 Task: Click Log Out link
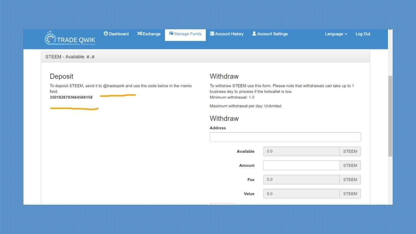click(x=363, y=34)
